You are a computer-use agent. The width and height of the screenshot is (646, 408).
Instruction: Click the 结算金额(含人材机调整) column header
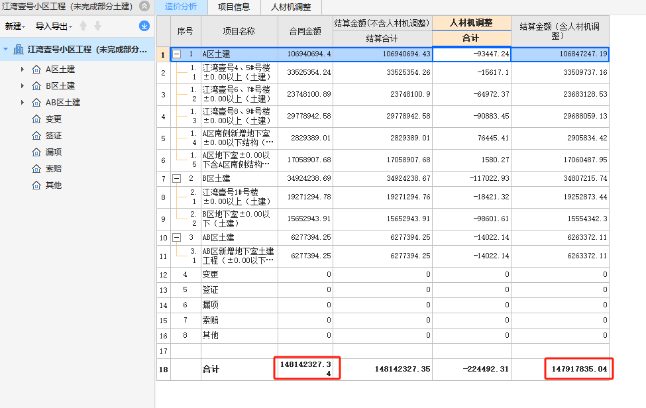560,31
